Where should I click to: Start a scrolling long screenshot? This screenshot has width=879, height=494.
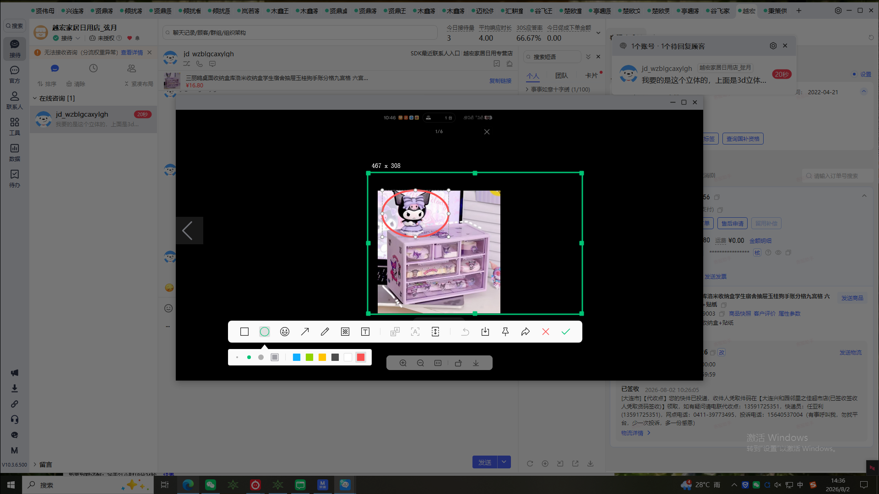pos(435,332)
